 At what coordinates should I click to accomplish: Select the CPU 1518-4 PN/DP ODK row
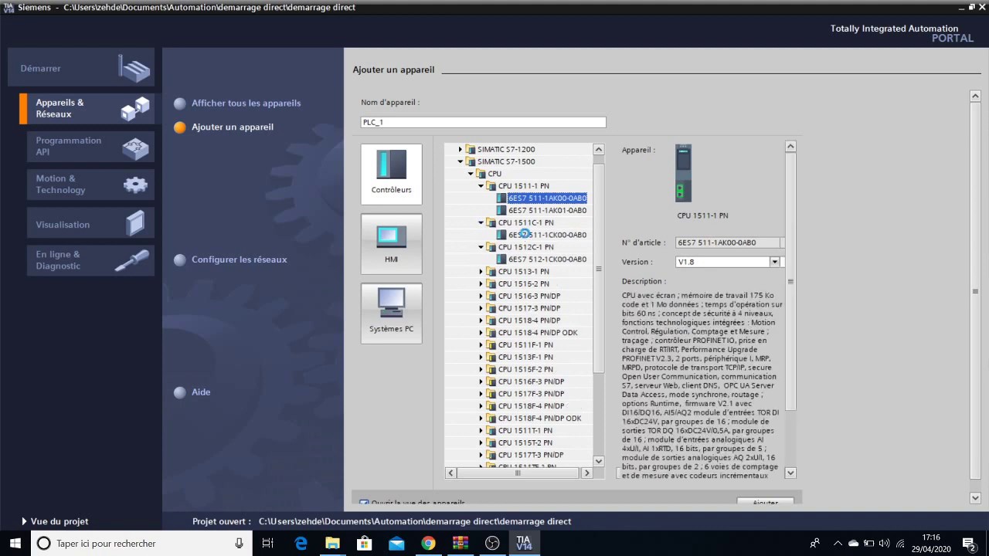coord(538,333)
